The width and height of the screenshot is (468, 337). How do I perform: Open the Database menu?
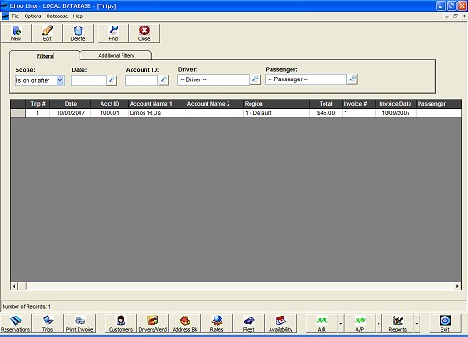coord(57,16)
